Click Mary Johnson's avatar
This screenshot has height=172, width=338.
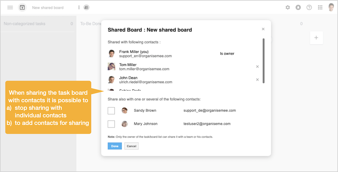(124, 124)
